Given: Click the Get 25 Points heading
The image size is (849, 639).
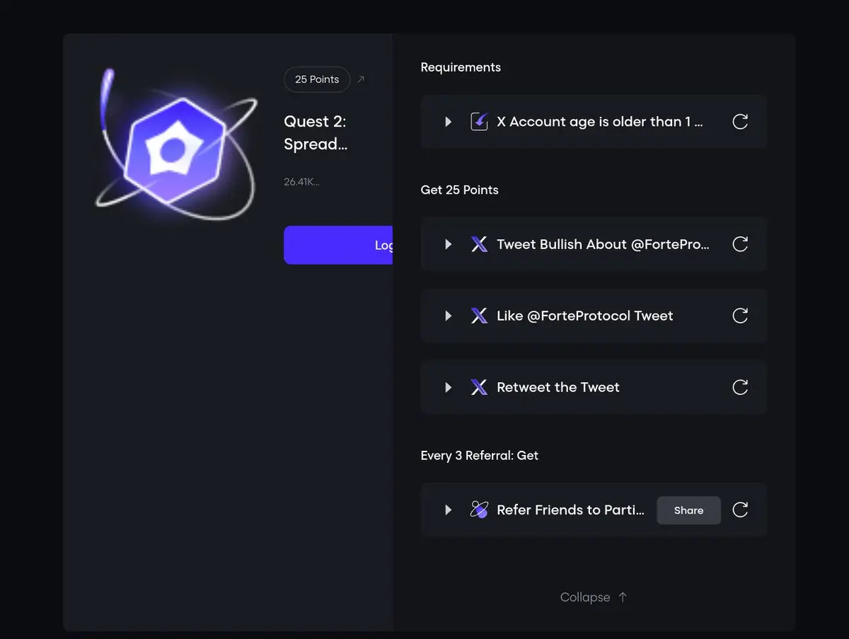Looking at the screenshot, I should 460,190.
